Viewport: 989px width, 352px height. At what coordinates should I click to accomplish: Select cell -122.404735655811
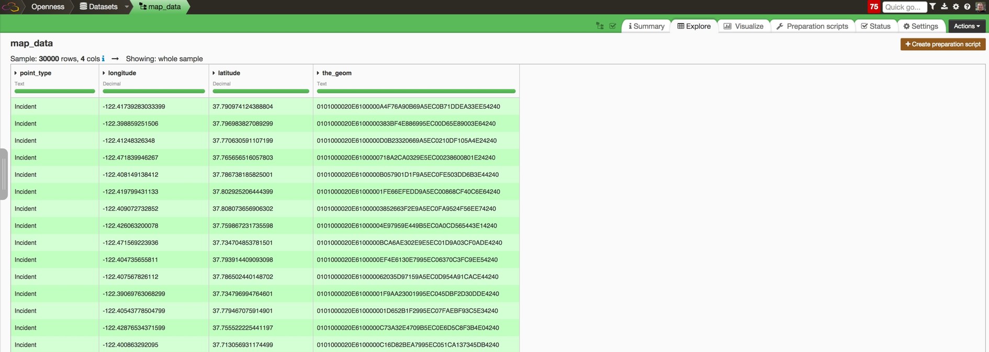[154, 260]
